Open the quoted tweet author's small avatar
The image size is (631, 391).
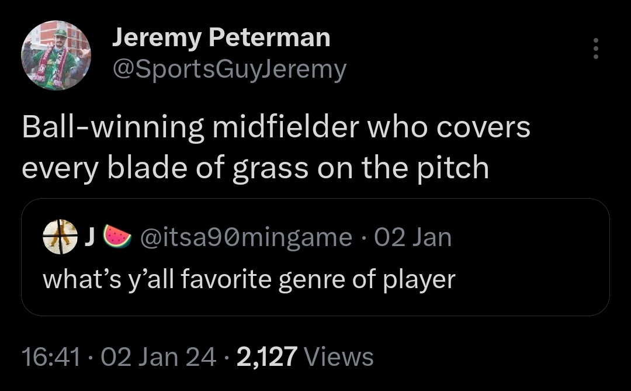pos(60,237)
